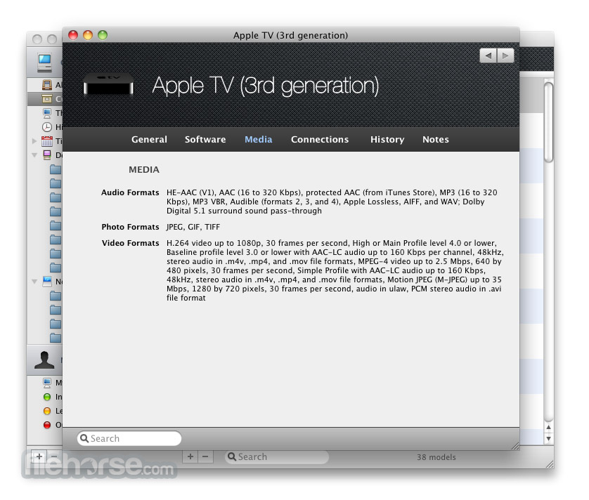Click the person silhouette icon

pyautogui.click(x=44, y=360)
